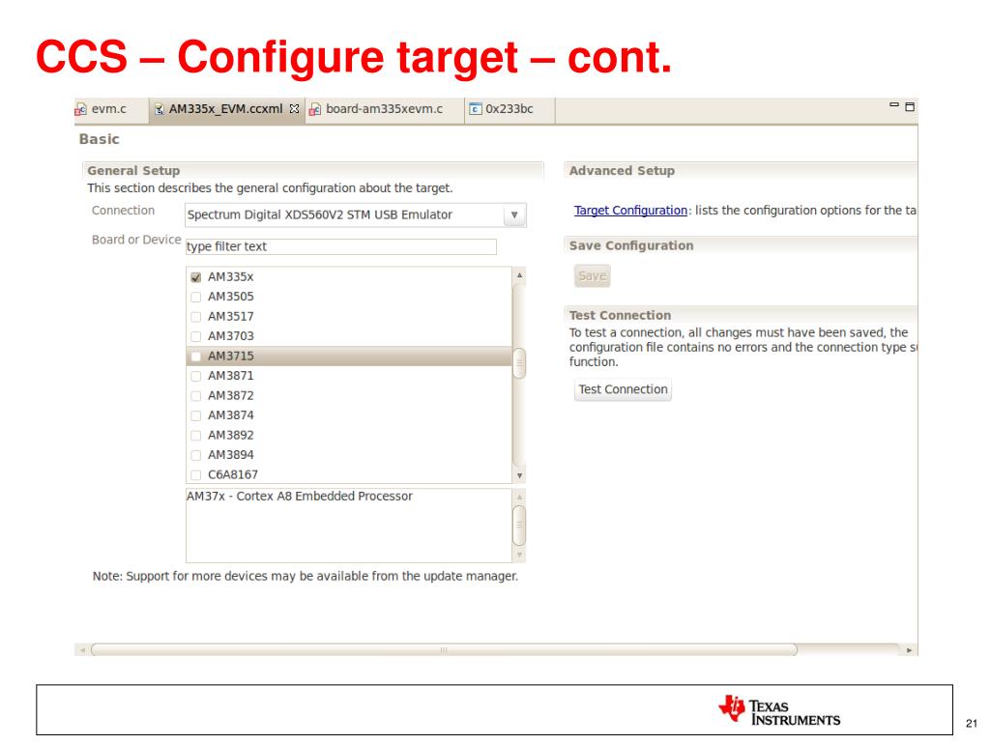Check the AM3874 device checkbox
Image resolution: width=990 pixels, height=742 pixels.
tap(195, 415)
